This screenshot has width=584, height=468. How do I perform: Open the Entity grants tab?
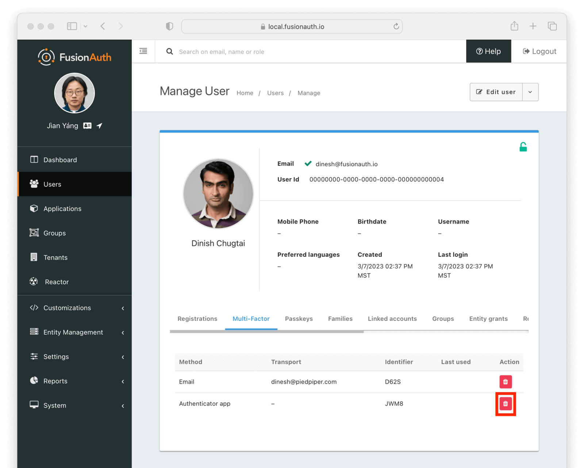[x=488, y=318]
